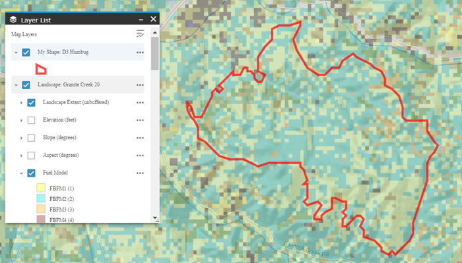This screenshot has width=462, height=263.
Task: Open options menu for Landscape Extent layer
Action: 140,103
